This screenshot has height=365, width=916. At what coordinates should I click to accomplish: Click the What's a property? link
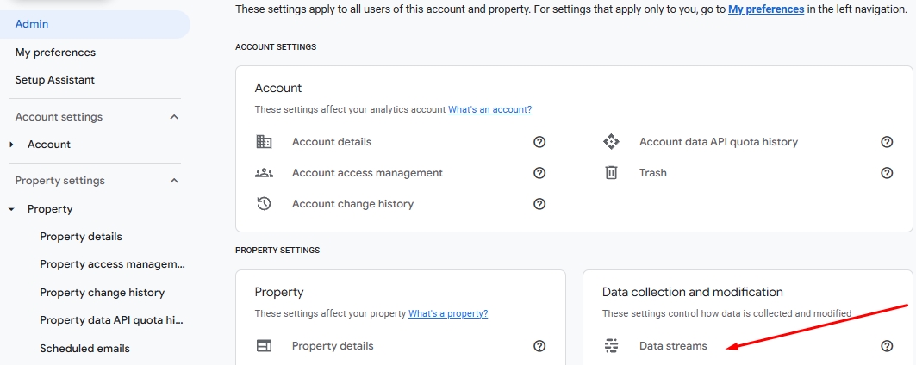pyautogui.click(x=448, y=313)
